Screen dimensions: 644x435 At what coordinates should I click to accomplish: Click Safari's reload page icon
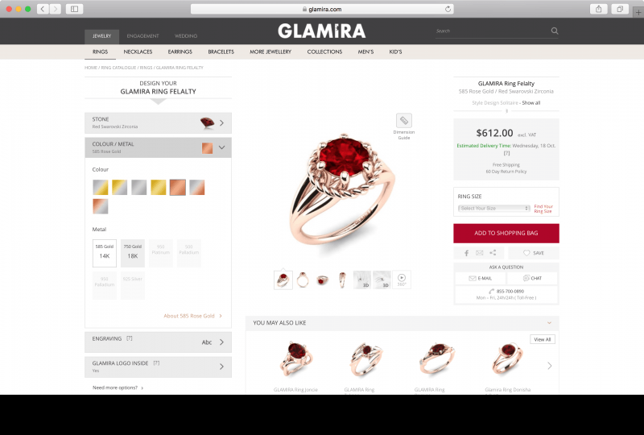point(448,9)
